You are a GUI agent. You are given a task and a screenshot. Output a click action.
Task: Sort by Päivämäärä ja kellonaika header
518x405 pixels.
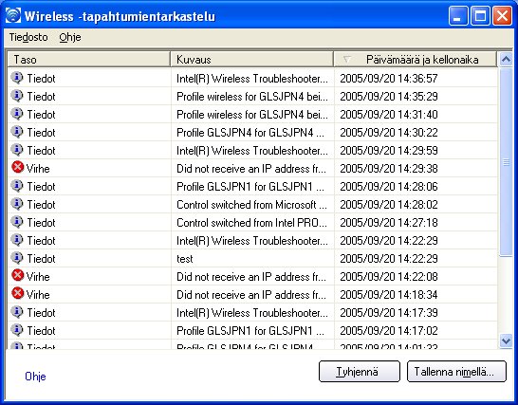tap(415, 60)
